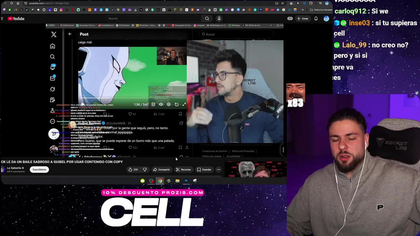Toggle fullscreen on the embedded tweet video
420x236 pixels.
pyautogui.click(x=184, y=105)
